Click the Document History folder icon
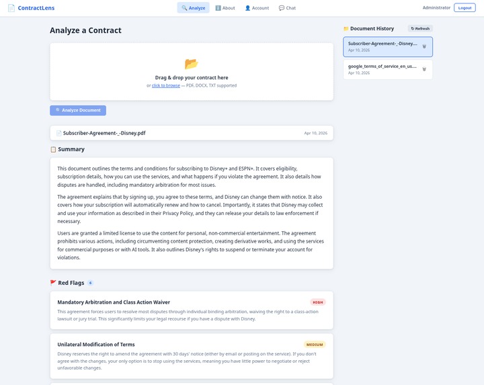This screenshot has height=385, width=484. pyautogui.click(x=346, y=29)
